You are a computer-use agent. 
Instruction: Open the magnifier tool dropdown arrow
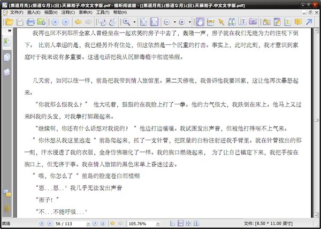(x=134, y=22)
